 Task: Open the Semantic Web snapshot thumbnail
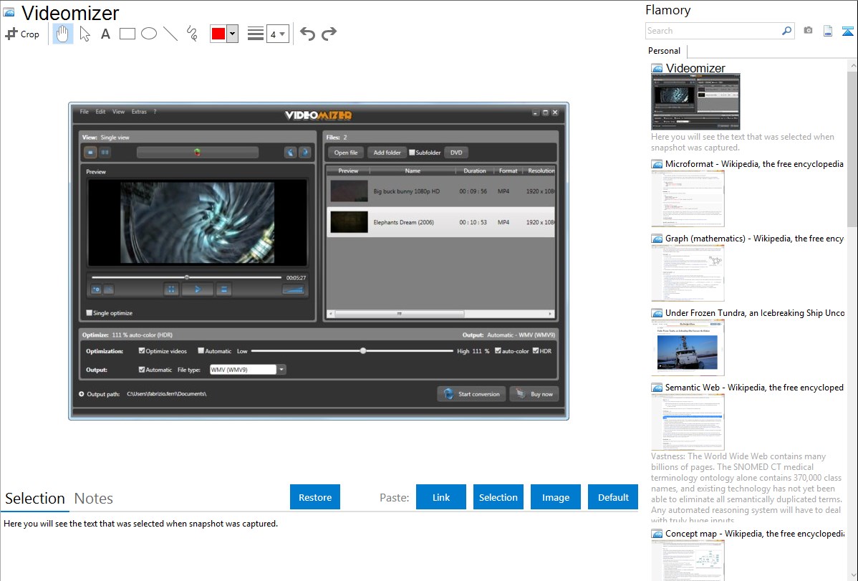(688, 421)
